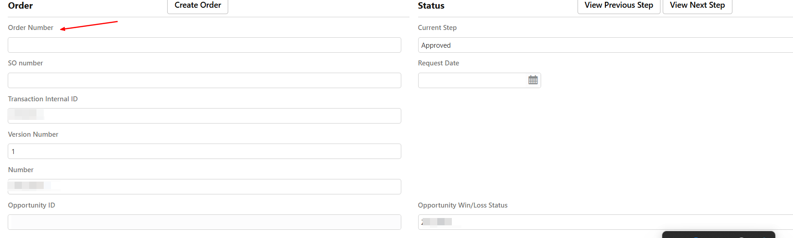Click the Order Number label
Viewport: 793px width, 238px height.
(31, 28)
